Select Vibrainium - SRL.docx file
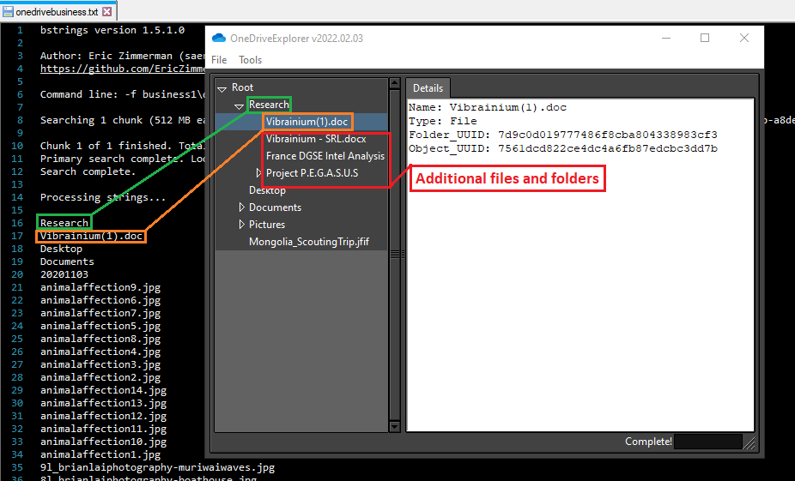 pyautogui.click(x=316, y=139)
